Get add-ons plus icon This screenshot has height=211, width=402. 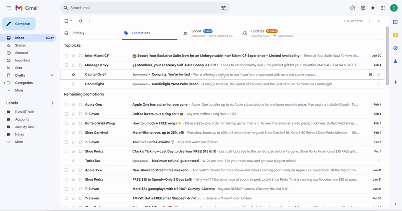[x=395, y=82]
